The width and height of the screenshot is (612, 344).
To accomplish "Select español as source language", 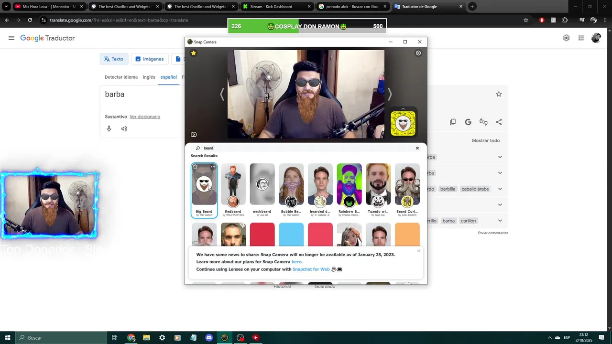I will click(x=168, y=77).
